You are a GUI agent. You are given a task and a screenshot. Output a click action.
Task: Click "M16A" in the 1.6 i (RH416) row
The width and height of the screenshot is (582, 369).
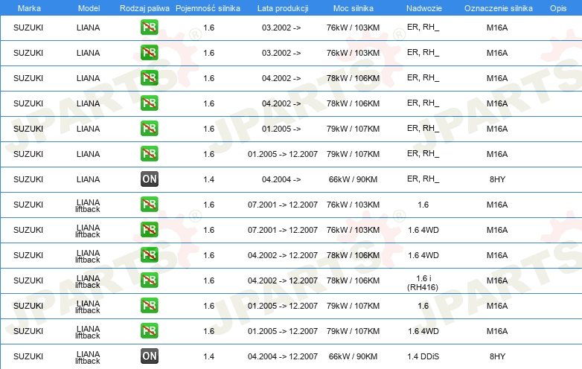[x=497, y=280]
